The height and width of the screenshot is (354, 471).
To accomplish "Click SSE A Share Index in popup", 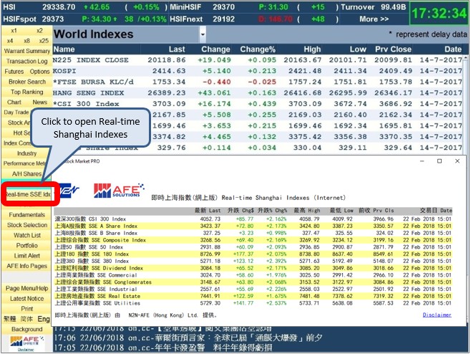I will [253, 226].
